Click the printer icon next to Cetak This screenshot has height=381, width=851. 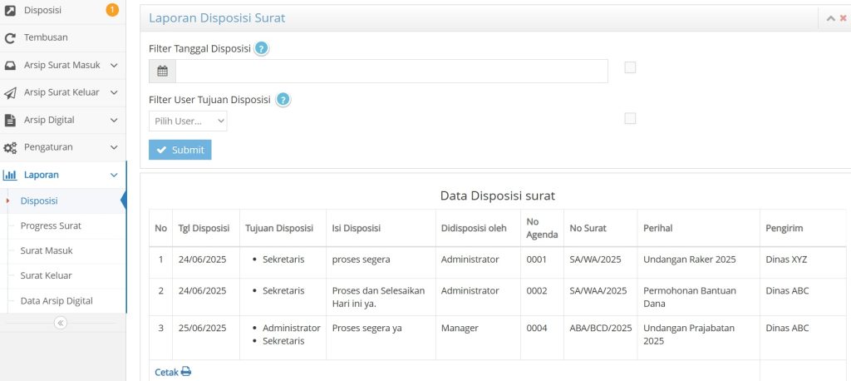point(186,372)
